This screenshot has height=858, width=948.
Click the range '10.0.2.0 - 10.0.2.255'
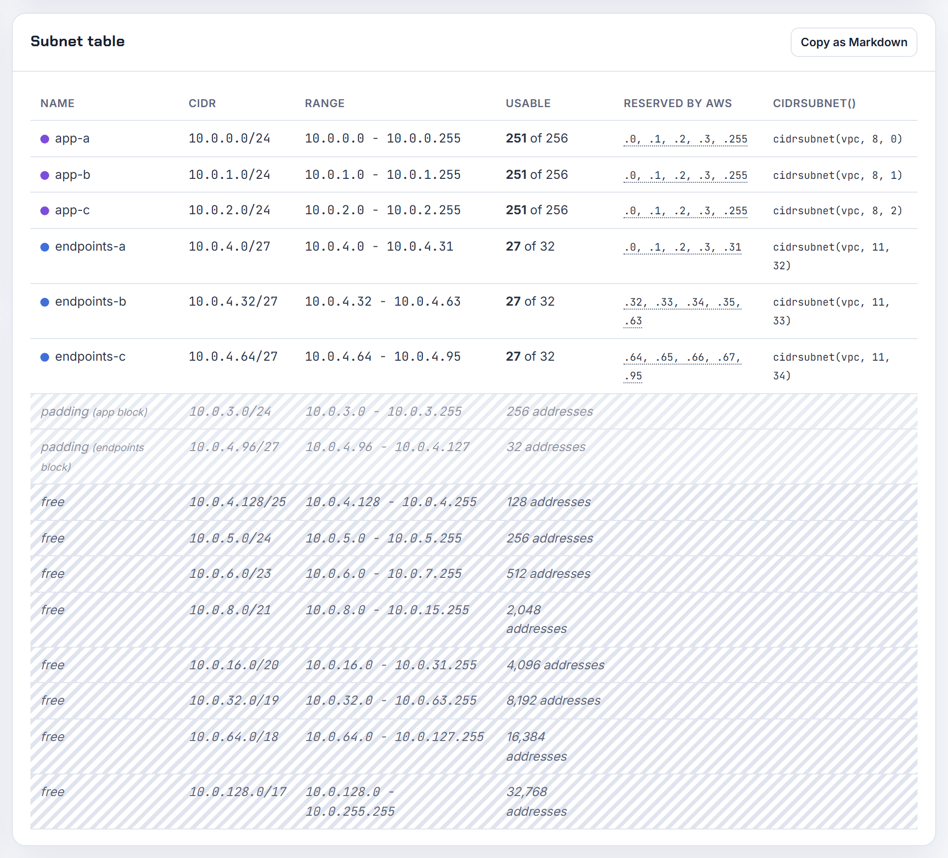pos(383,210)
